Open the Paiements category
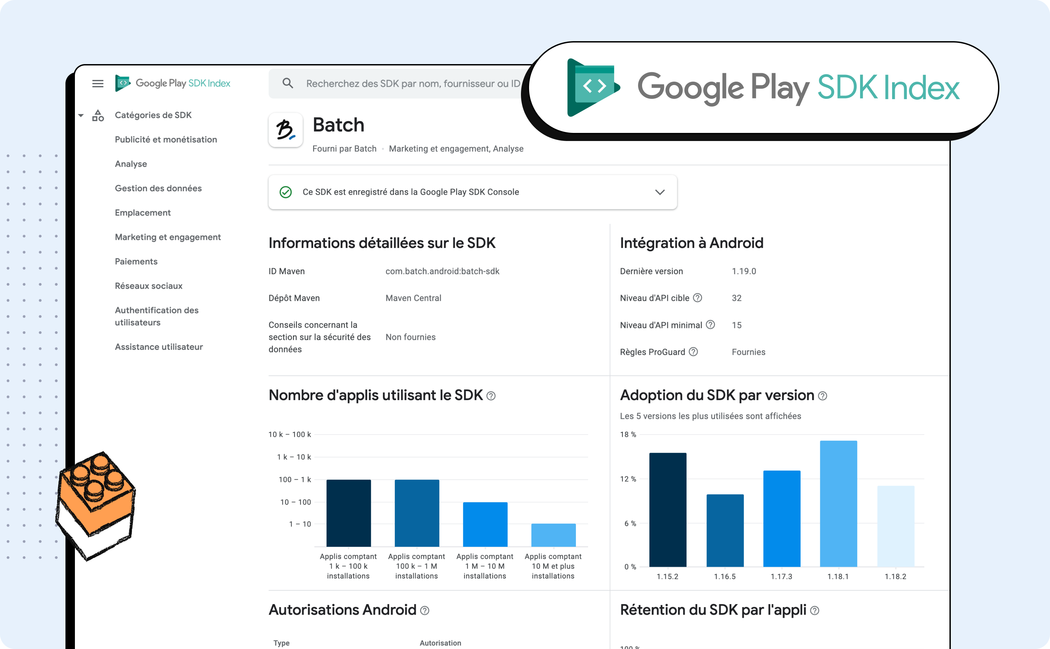 click(x=136, y=261)
